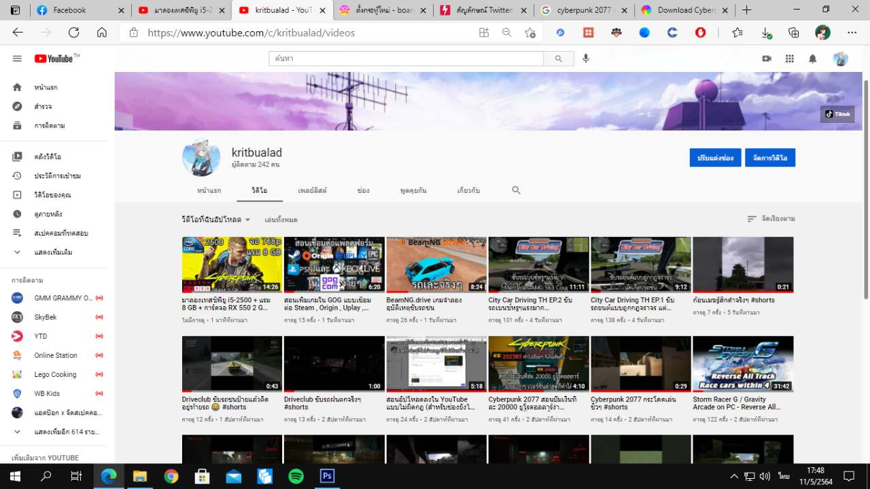Viewport: 870px width, 489px height.
Task: Open the Cyberpunk i5-2500 video thumbnail
Action: coord(232,265)
